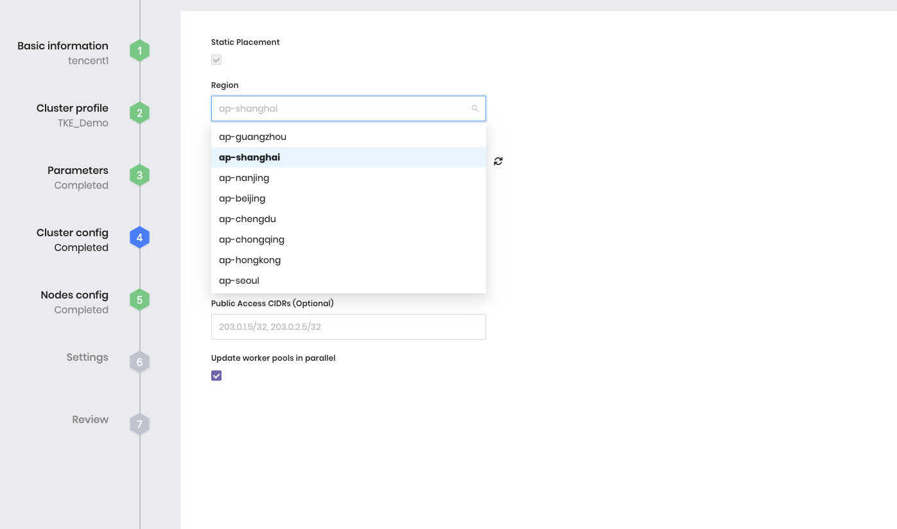Choose ap-nanjing region option
The width and height of the screenshot is (897, 529).
tap(244, 178)
